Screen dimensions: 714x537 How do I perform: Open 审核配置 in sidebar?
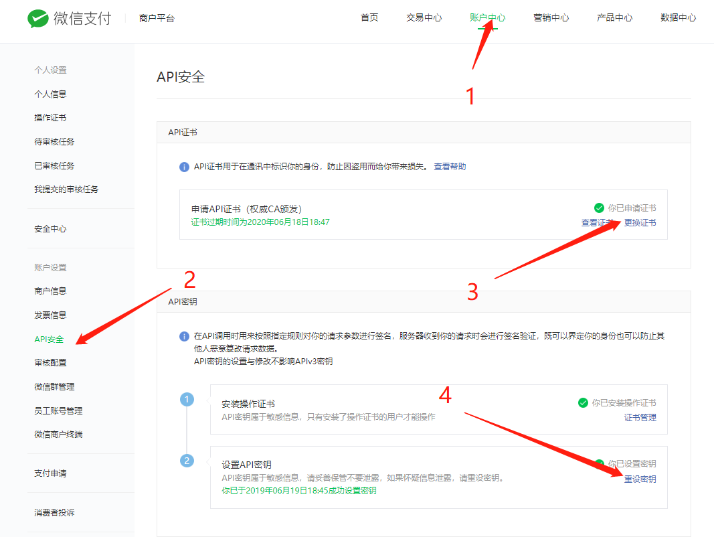coord(51,363)
